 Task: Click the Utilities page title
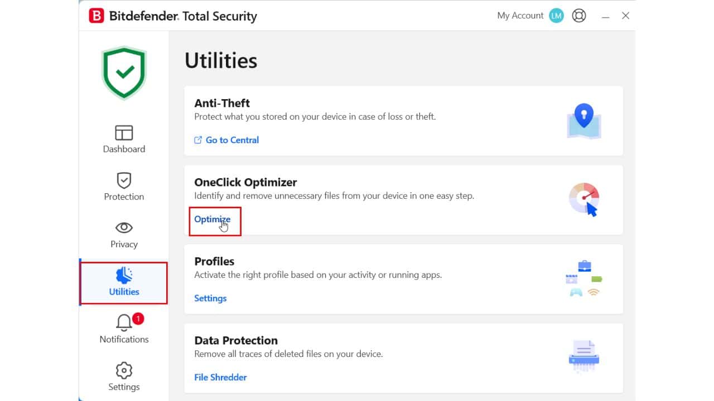pyautogui.click(x=221, y=60)
